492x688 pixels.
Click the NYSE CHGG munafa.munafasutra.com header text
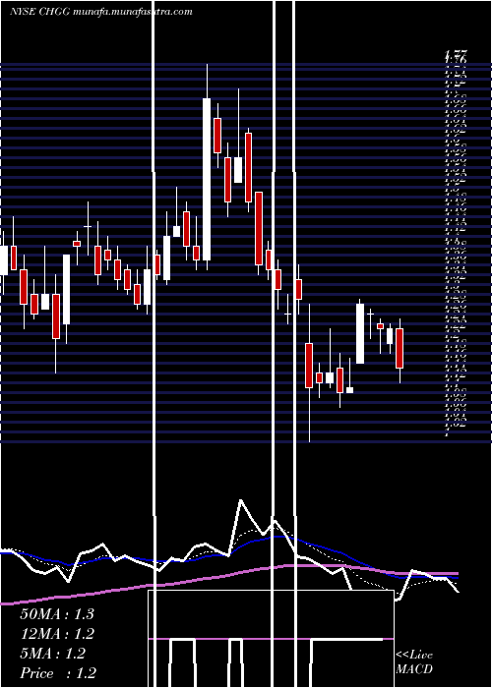[x=101, y=12]
